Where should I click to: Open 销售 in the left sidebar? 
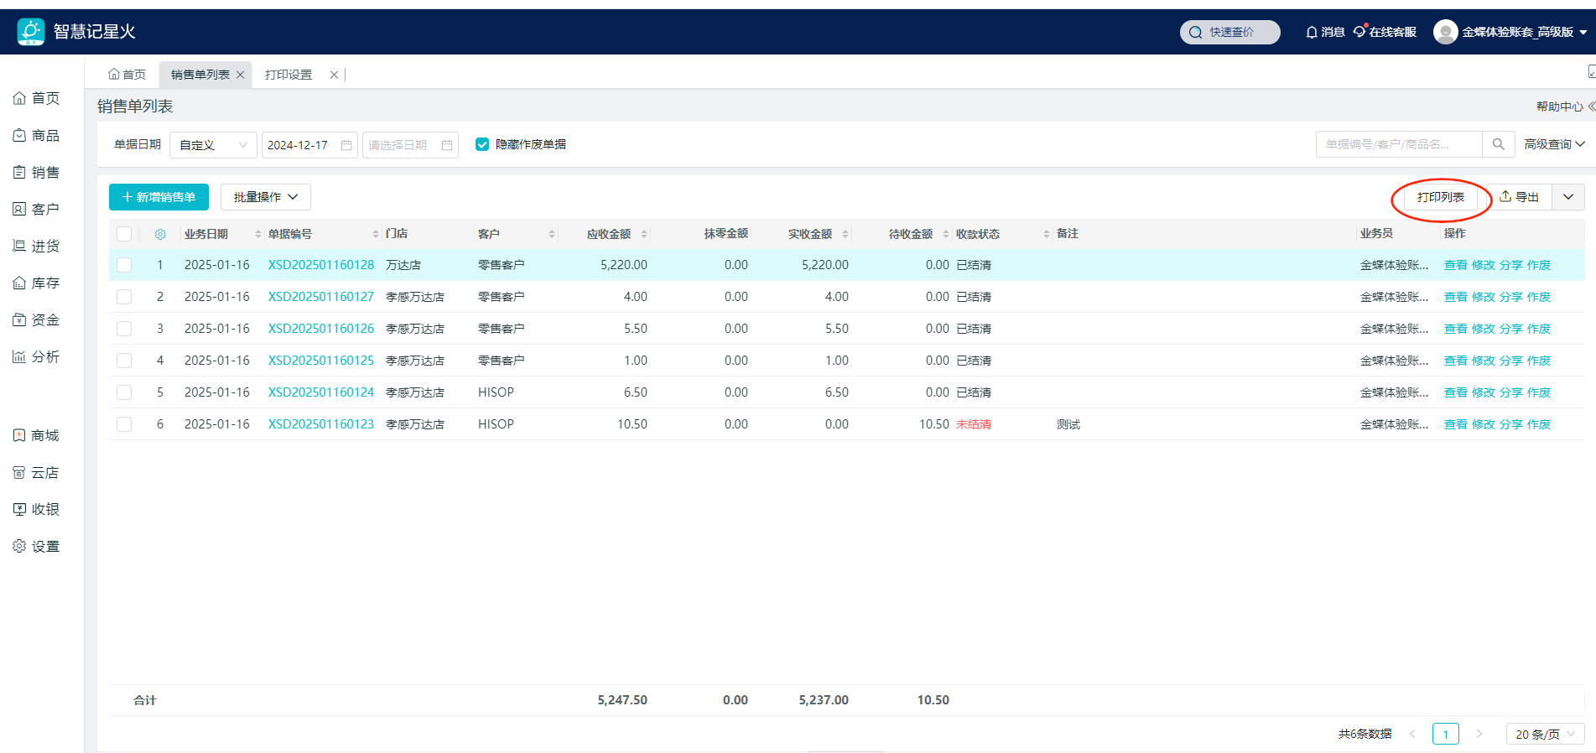click(x=36, y=172)
